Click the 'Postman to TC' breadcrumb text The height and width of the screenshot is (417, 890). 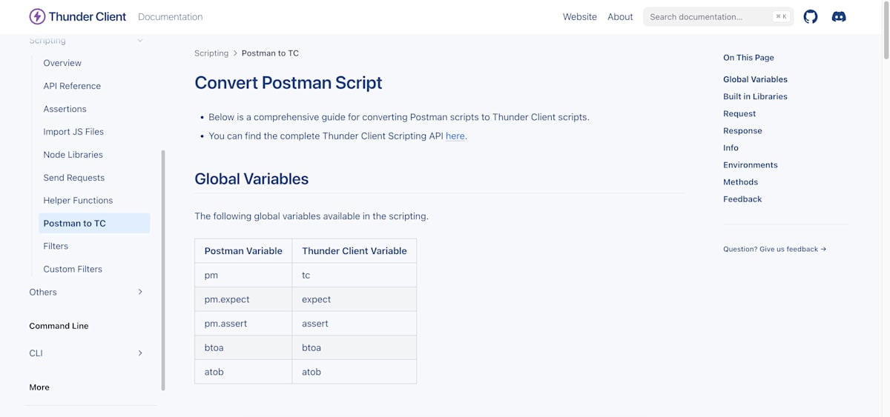(270, 53)
